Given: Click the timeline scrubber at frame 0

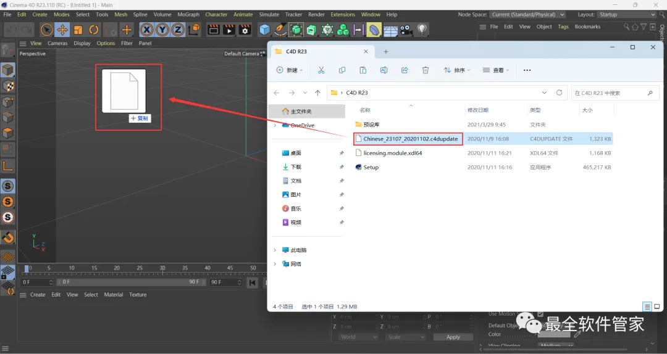Looking at the screenshot, I should [26, 269].
